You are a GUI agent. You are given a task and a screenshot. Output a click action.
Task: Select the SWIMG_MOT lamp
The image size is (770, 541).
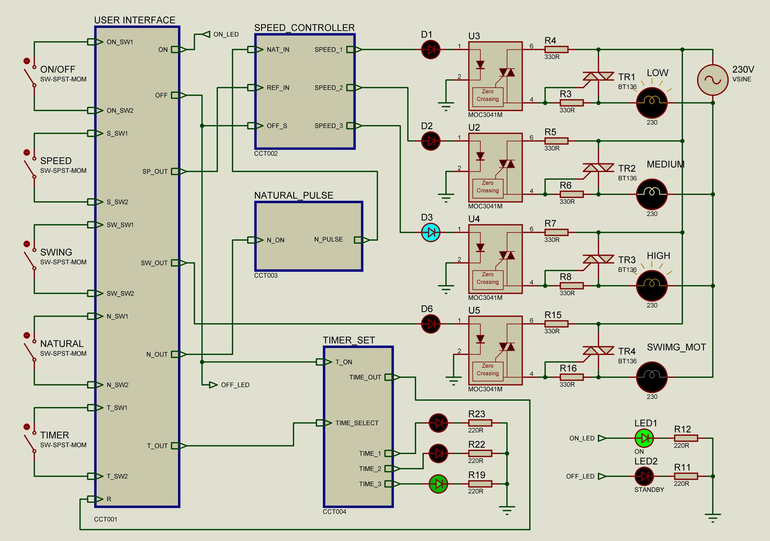(652, 377)
